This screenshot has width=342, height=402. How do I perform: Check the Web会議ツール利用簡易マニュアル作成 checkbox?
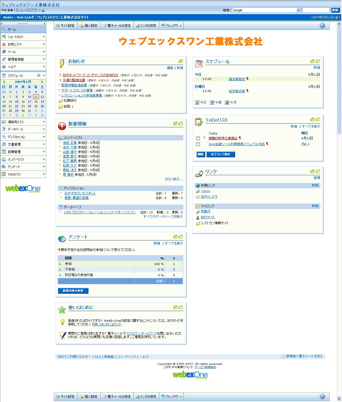[x=198, y=144]
